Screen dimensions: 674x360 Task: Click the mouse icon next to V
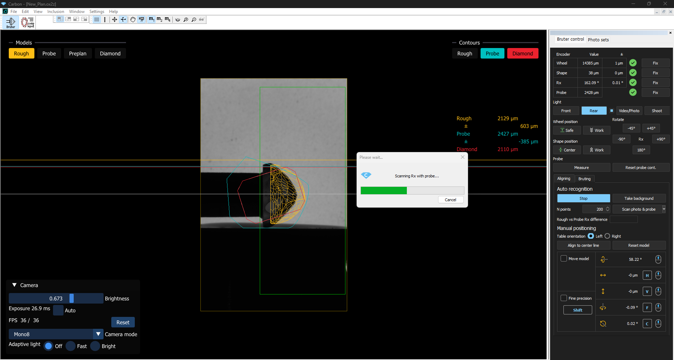pyautogui.click(x=658, y=291)
